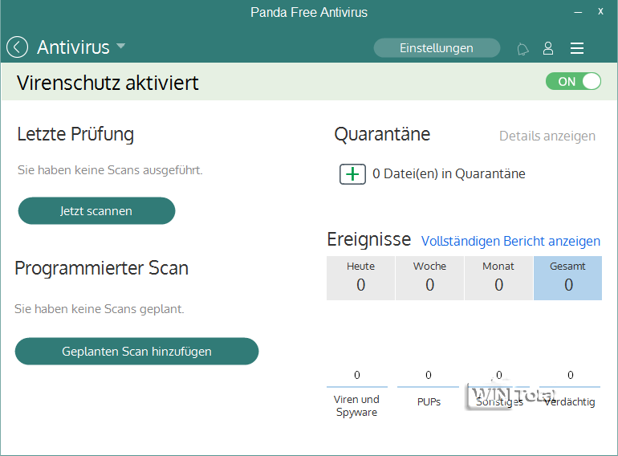Open the user account icon

[548, 48]
